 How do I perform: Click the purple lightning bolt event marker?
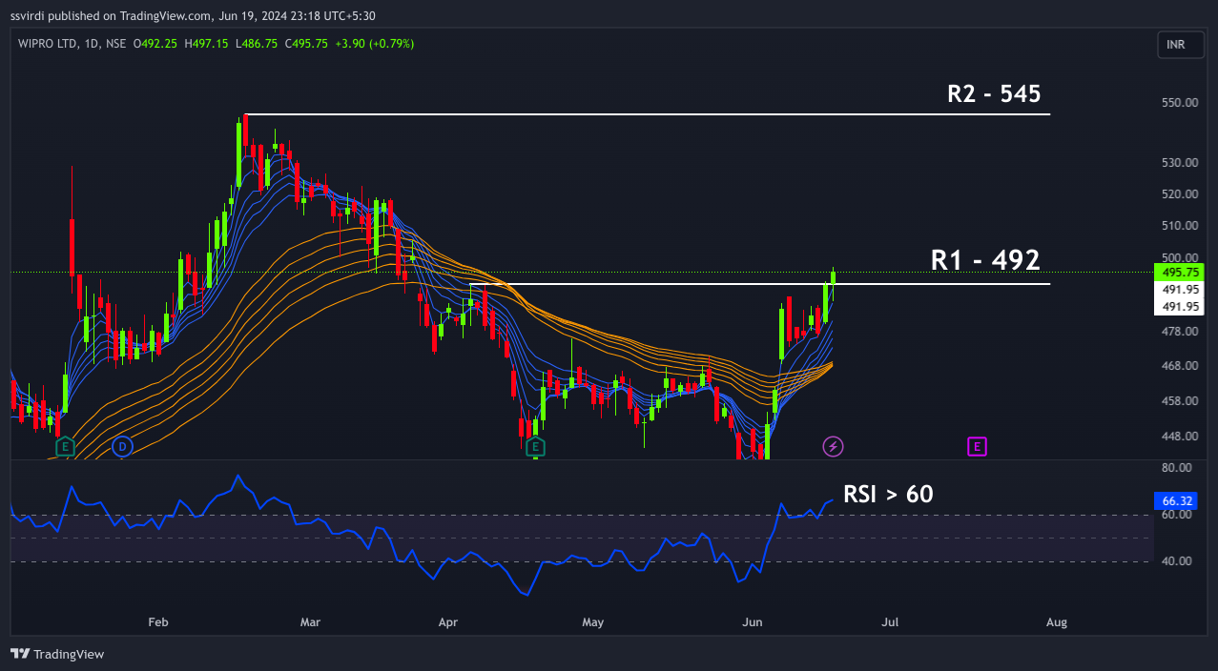click(x=833, y=446)
